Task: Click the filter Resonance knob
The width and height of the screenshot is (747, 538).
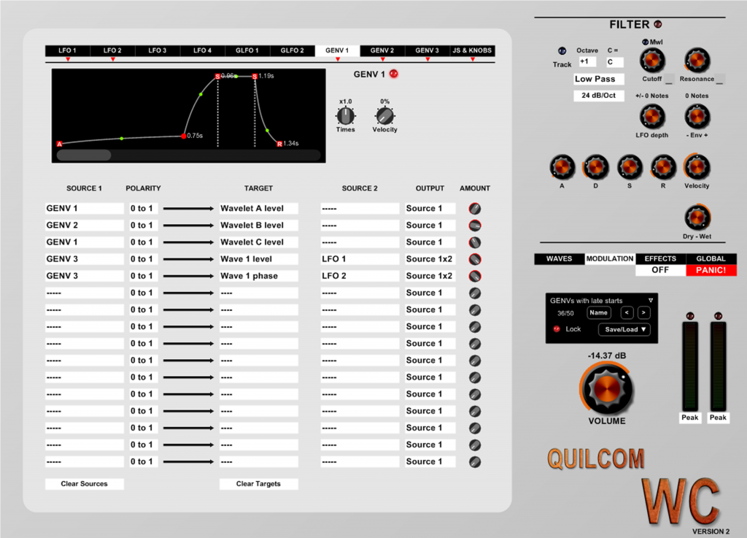Action: 697,59
